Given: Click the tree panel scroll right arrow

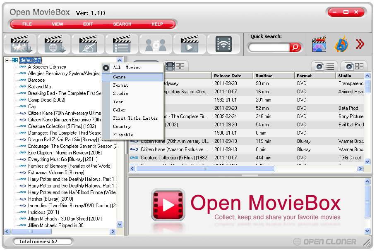Looking at the screenshot, I should tap(113, 231).
